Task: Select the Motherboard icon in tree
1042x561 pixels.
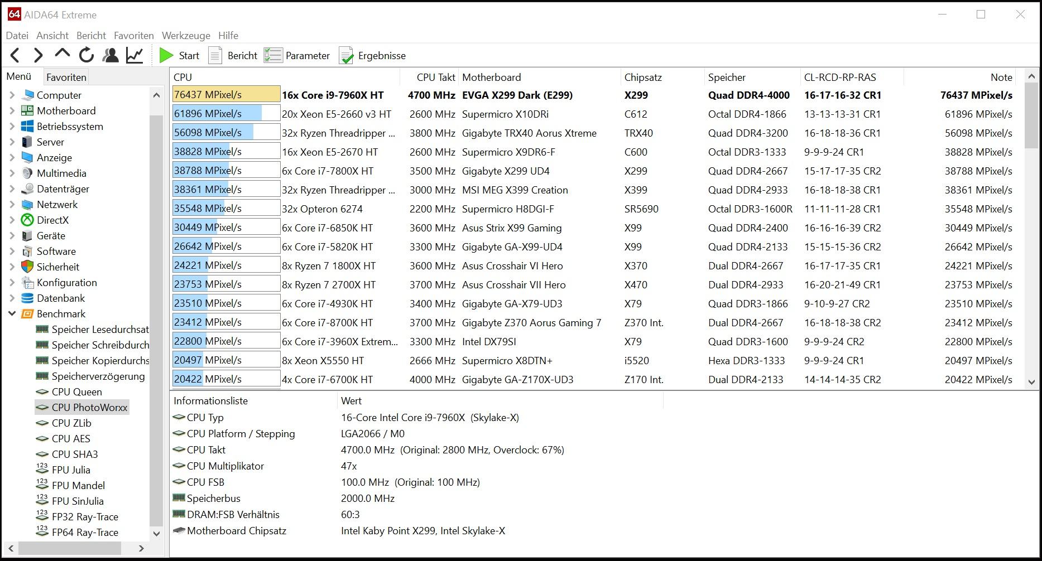Action: 27,111
